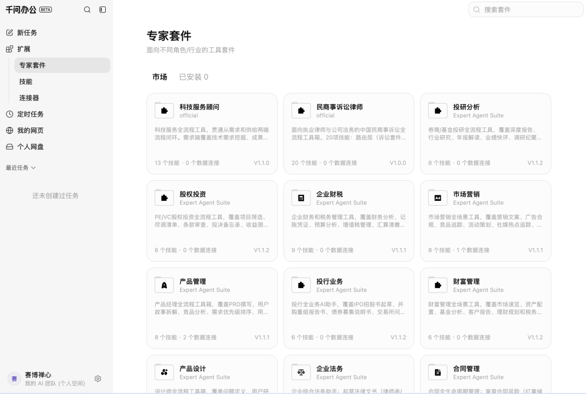586x394 pixels.
Task: Click the 企业财税 card title
Action: click(329, 194)
